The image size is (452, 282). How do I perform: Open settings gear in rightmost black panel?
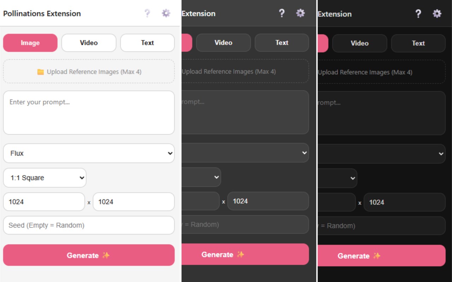coord(437,14)
